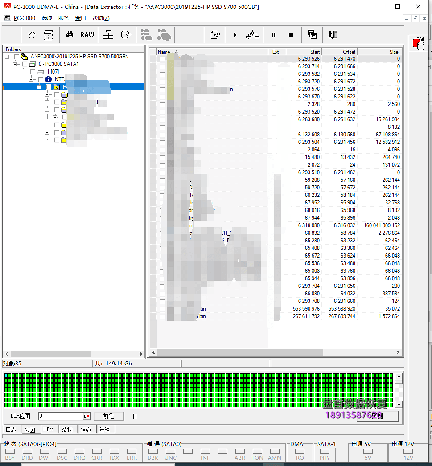Click the folder stack icon of the A:\PC3000 root node
Image resolution: width=432 pixels, height=466 pixels.
(25, 57)
